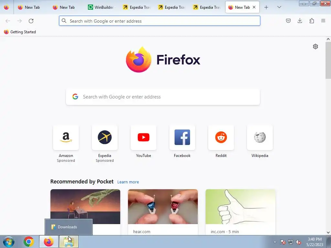This screenshot has height=248, width=331.
Task: Open the Extensions puzzle icon
Action: (312, 21)
